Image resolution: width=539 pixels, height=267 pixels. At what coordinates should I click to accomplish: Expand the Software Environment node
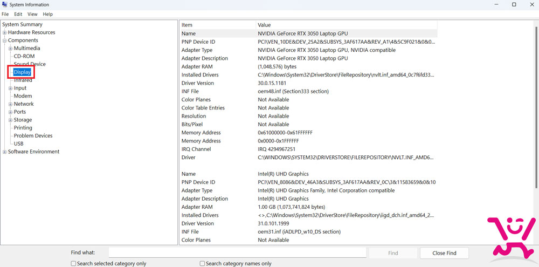(x=5, y=152)
